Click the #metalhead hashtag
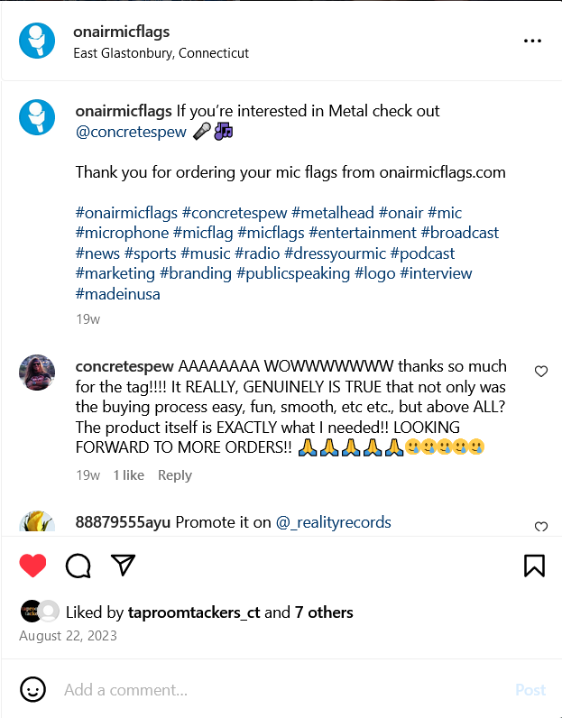The image size is (562, 718). (333, 213)
